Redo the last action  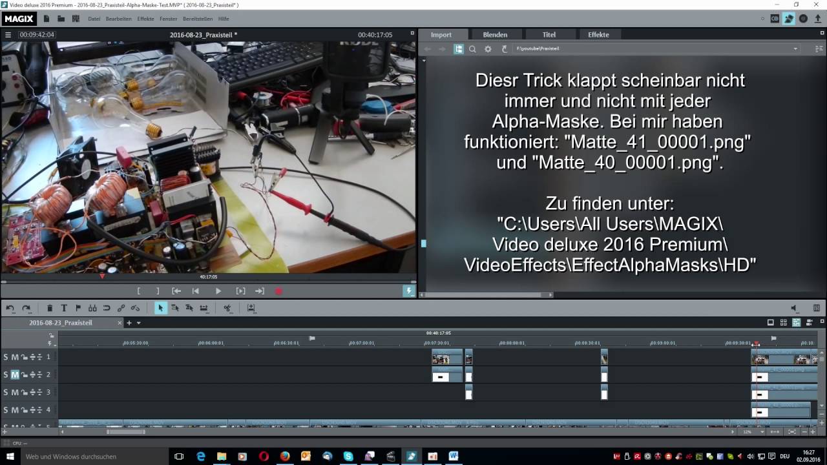tap(26, 308)
